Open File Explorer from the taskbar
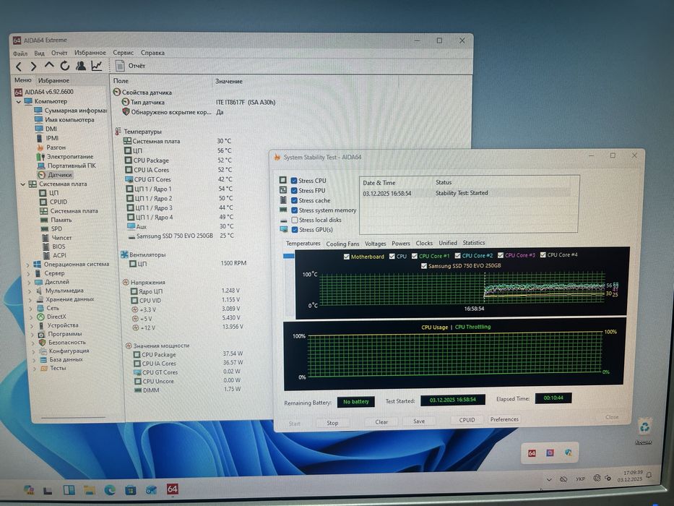 click(x=90, y=489)
